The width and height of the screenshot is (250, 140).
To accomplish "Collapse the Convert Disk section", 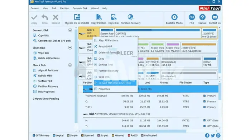I will [x=70, y=30].
